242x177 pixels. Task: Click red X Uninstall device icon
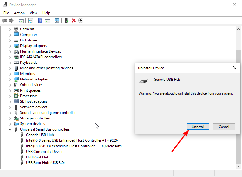(x=74, y=20)
